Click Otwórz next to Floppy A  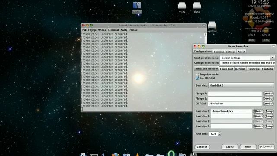pos(268,94)
